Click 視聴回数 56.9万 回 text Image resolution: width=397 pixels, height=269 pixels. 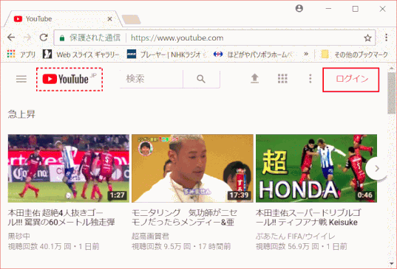pyautogui.click(x=288, y=247)
